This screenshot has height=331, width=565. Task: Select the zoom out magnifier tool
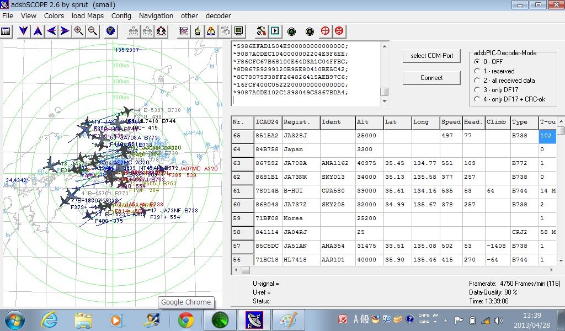[x=92, y=31]
